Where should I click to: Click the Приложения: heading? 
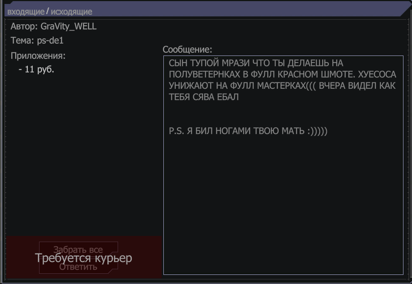point(38,56)
